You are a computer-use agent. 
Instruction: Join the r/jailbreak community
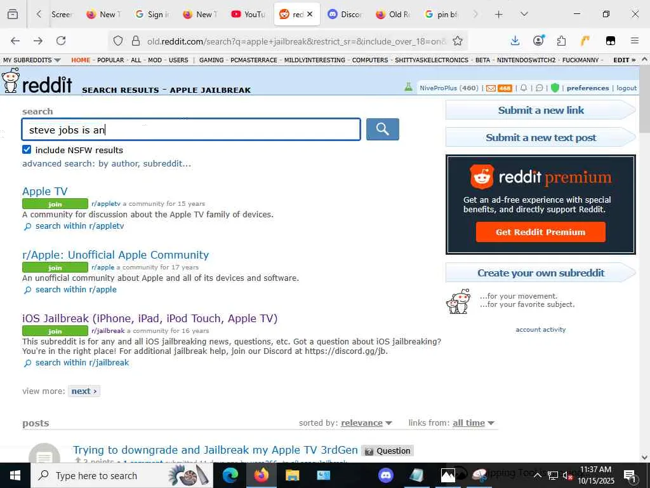point(55,330)
